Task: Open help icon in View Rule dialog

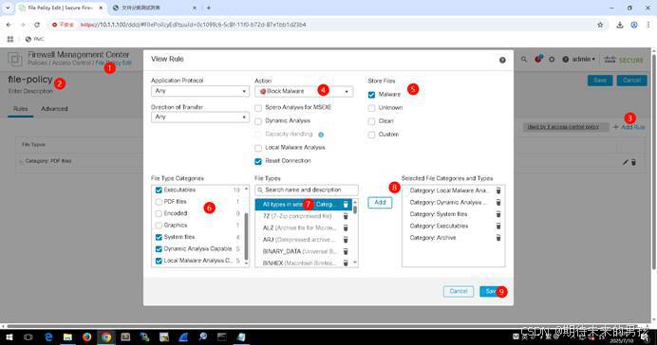Action: pyautogui.click(x=502, y=61)
